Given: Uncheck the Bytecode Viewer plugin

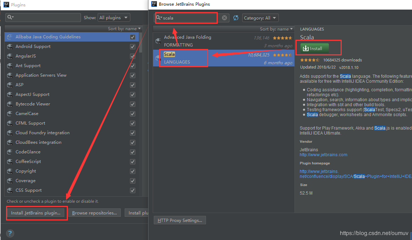Looking at the screenshot, I should (x=133, y=104).
